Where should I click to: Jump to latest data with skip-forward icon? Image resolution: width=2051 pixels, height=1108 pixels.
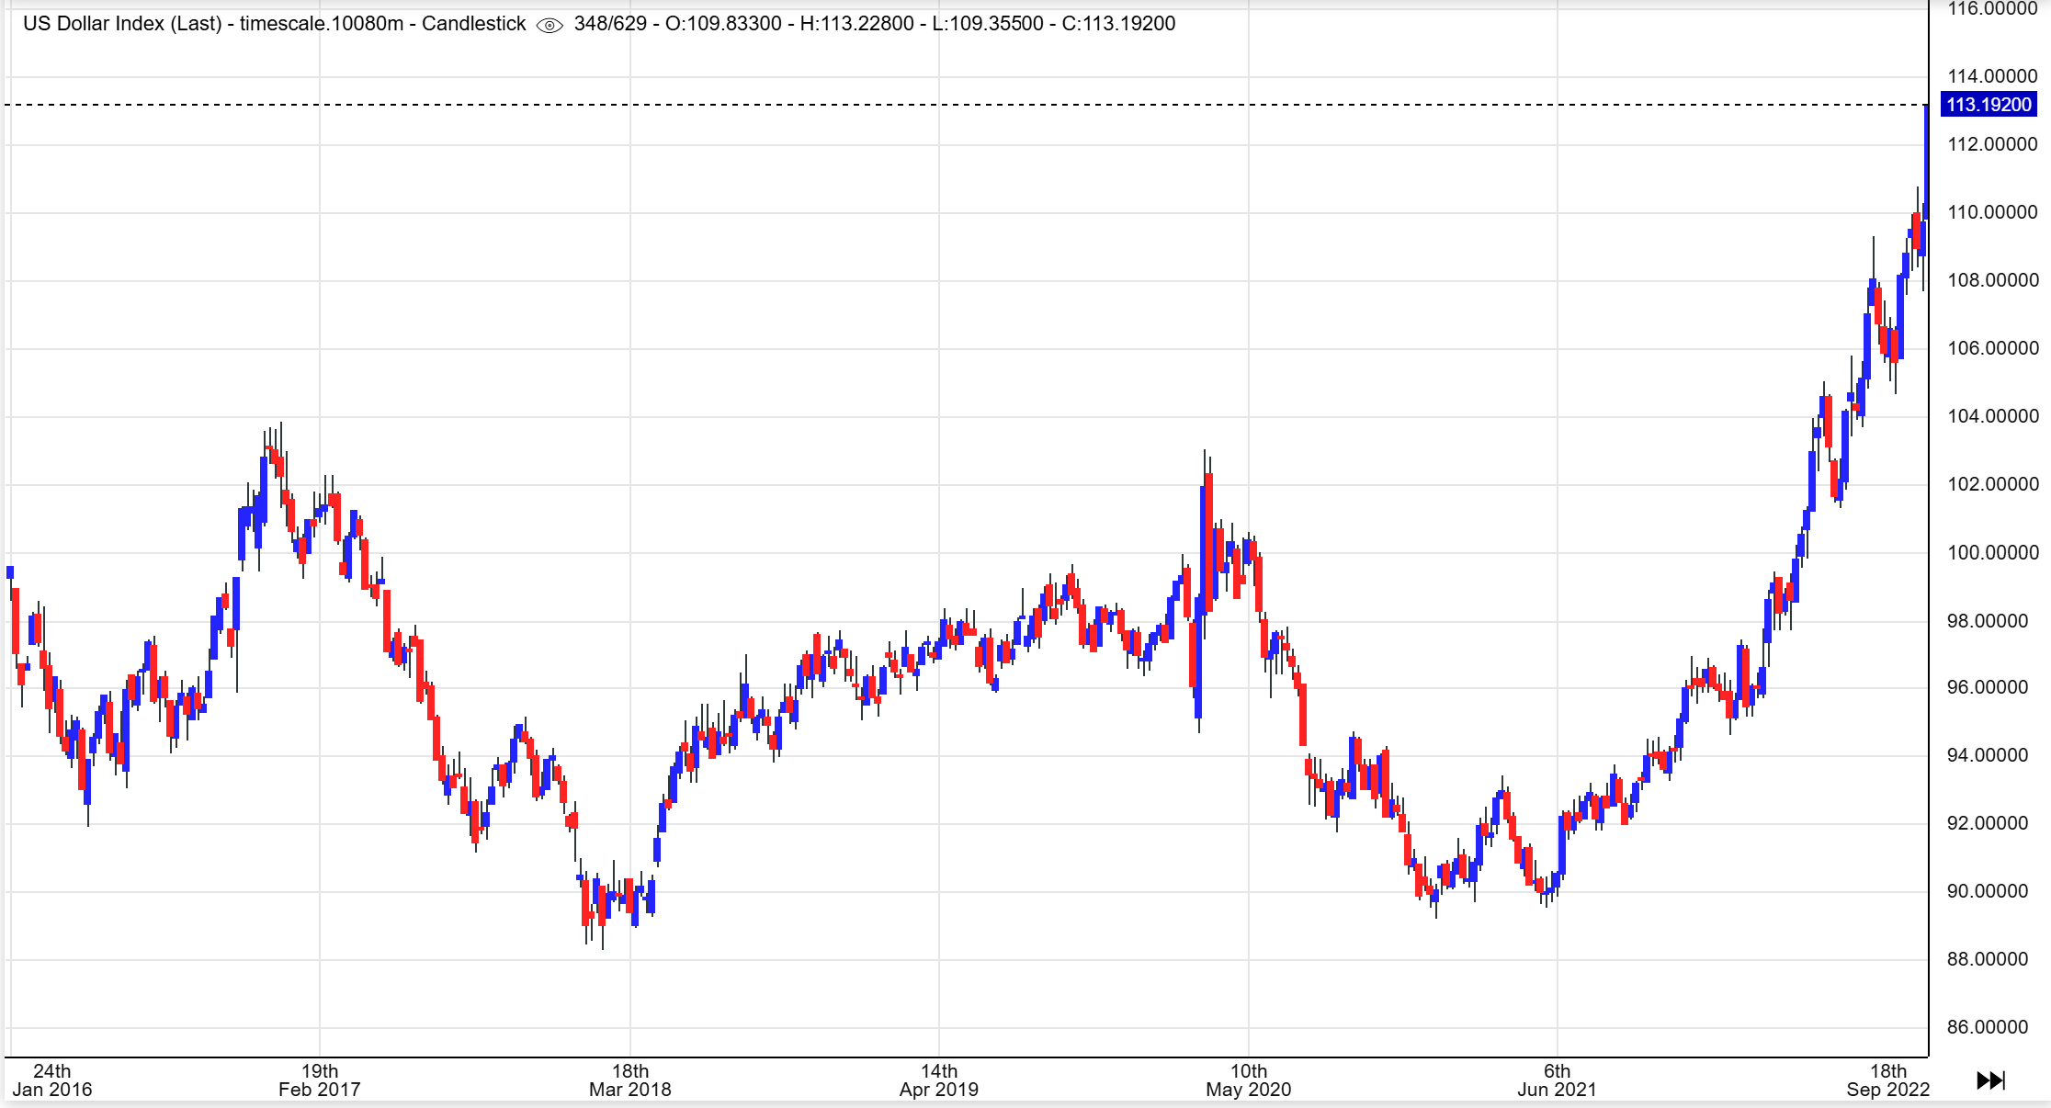[x=1990, y=1080]
